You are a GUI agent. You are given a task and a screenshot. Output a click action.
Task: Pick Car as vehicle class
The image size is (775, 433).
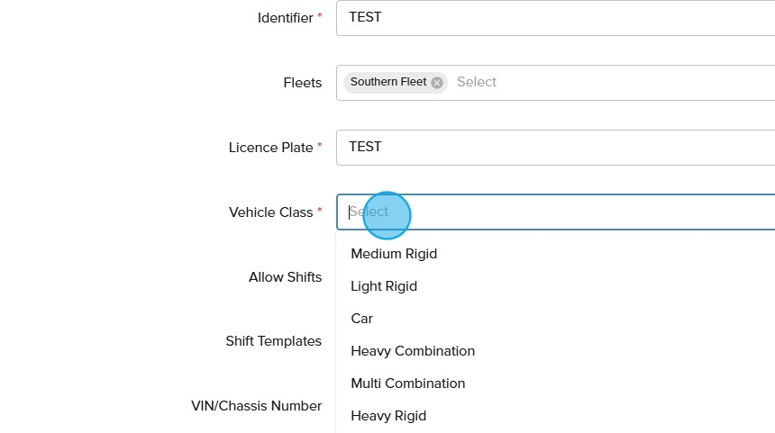(x=361, y=319)
